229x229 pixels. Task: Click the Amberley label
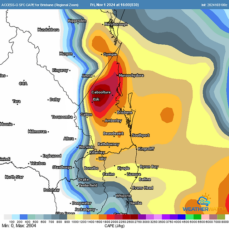[x=113, y=121]
